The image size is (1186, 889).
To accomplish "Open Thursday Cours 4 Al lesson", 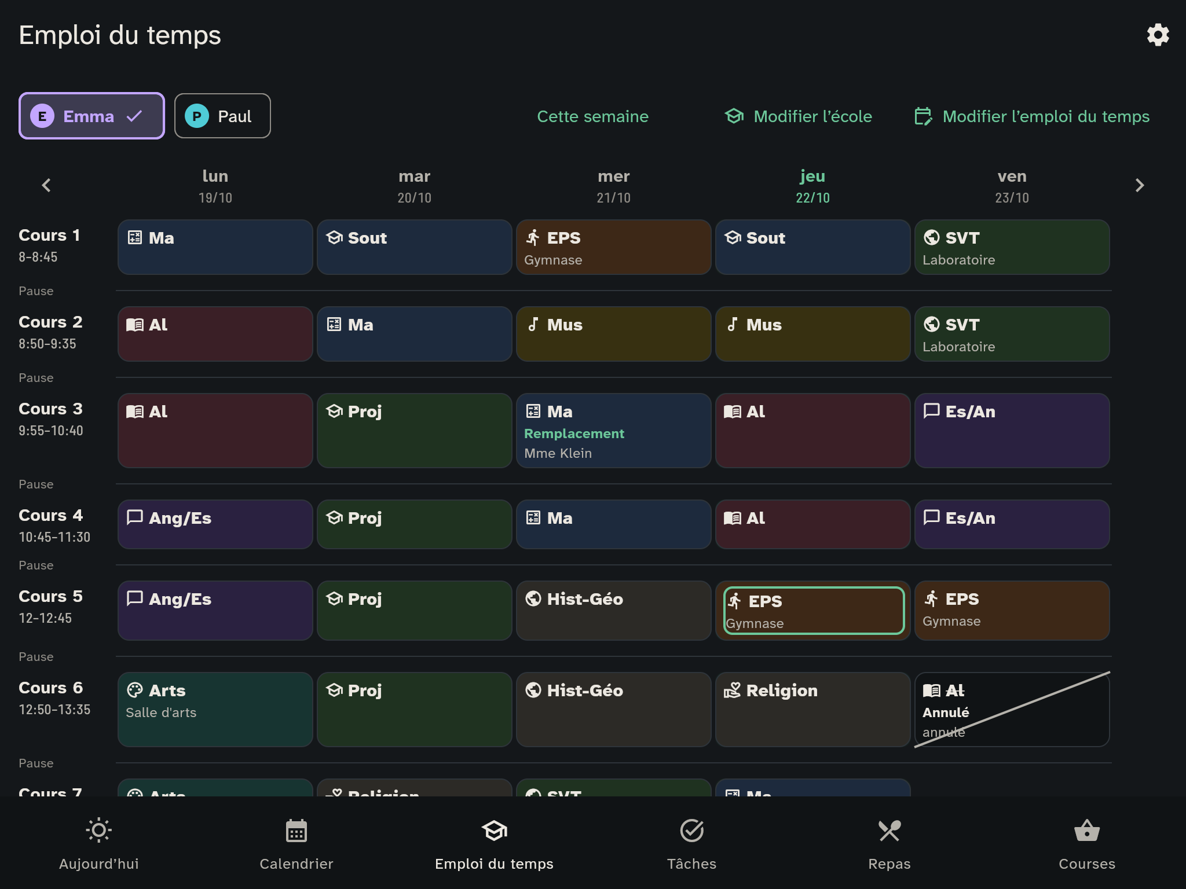I will tap(813, 524).
